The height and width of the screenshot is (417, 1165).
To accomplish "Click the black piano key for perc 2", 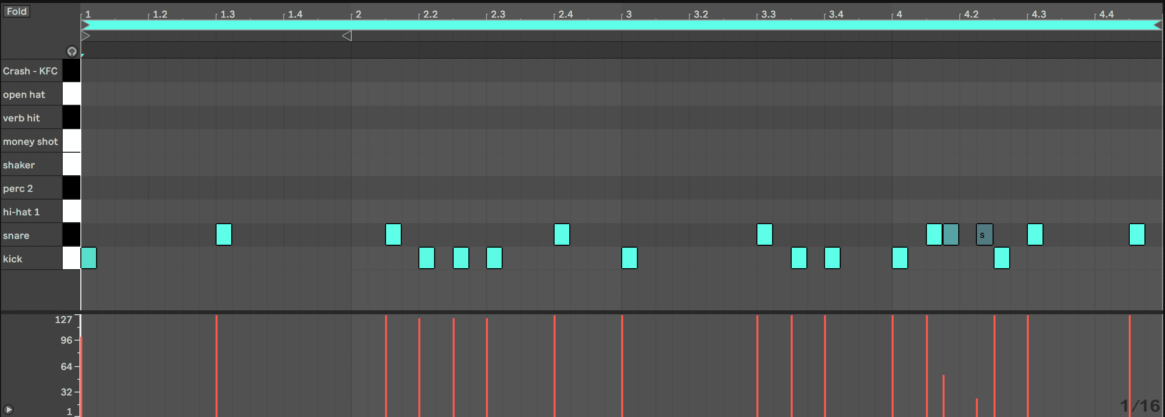I will [72, 188].
